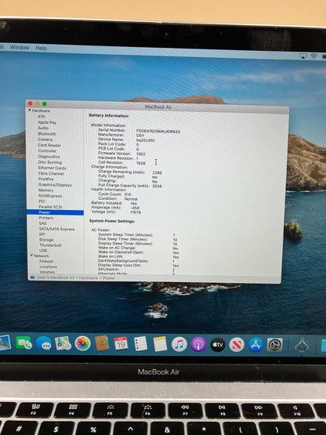Select NVMExpress in the sidebar
Viewport: 326px width, 435px height.
(x=50, y=196)
